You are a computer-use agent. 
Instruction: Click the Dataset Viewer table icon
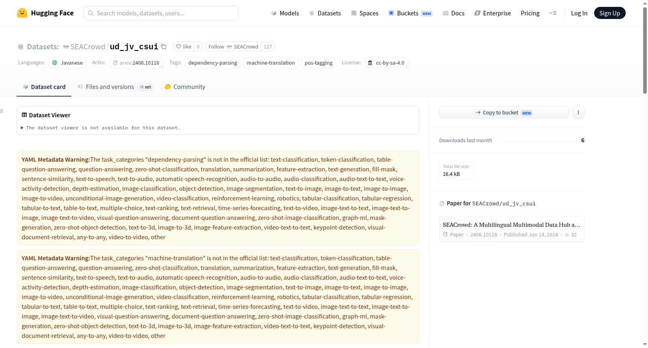point(24,115)
